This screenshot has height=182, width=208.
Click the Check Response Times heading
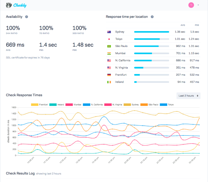(24, 95)
